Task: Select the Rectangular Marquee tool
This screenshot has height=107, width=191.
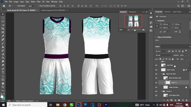Action: point(3,18)
